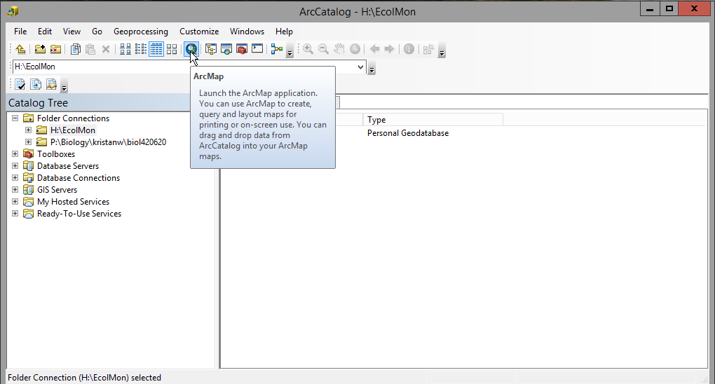Switch to Thumbnails view icon
Image resolution: width=715 pixels, height=384 pixels.
[172, 49]
